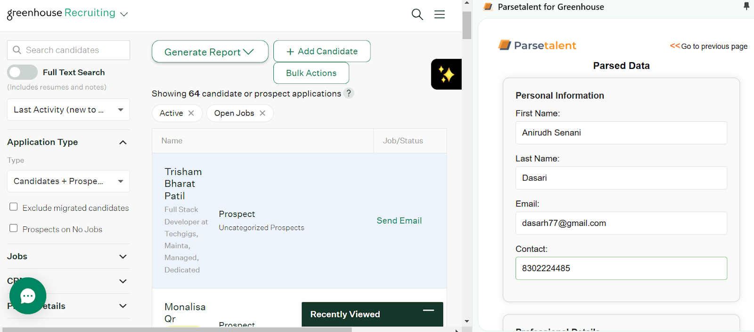Remove the Active filter chip

click(191, 113)
